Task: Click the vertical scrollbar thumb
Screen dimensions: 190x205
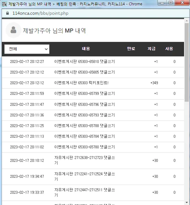Action: point(187,62)
